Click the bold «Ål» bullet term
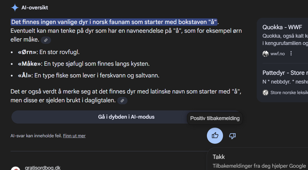Image resolution: width=308 pixels, height=170 pixels. click(x=25, y=76)
